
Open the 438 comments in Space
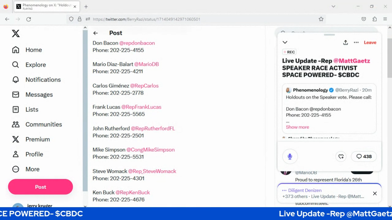point(364,156)
